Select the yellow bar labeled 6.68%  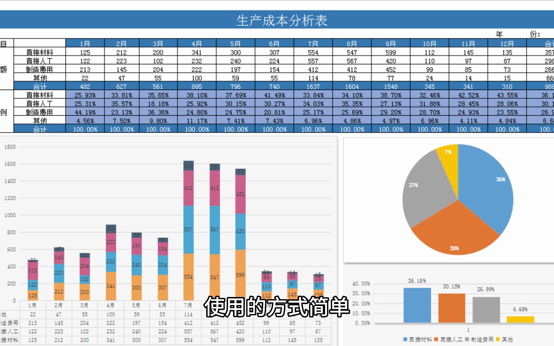click(520, 319)
